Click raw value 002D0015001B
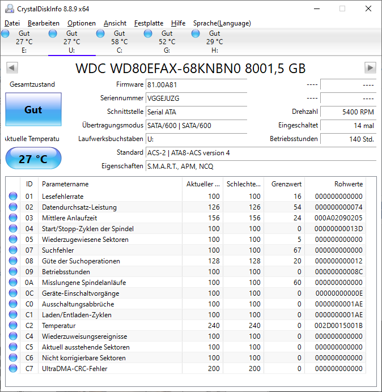This screenshot has height=392, width=382. (338, 326)
